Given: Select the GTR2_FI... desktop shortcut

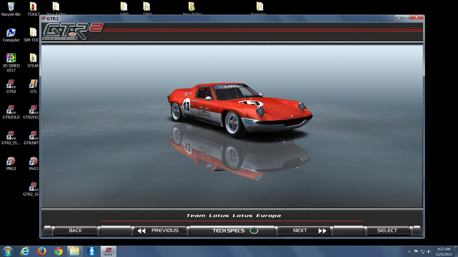Looking at the screenshot, I should click(x=11, y=138).
